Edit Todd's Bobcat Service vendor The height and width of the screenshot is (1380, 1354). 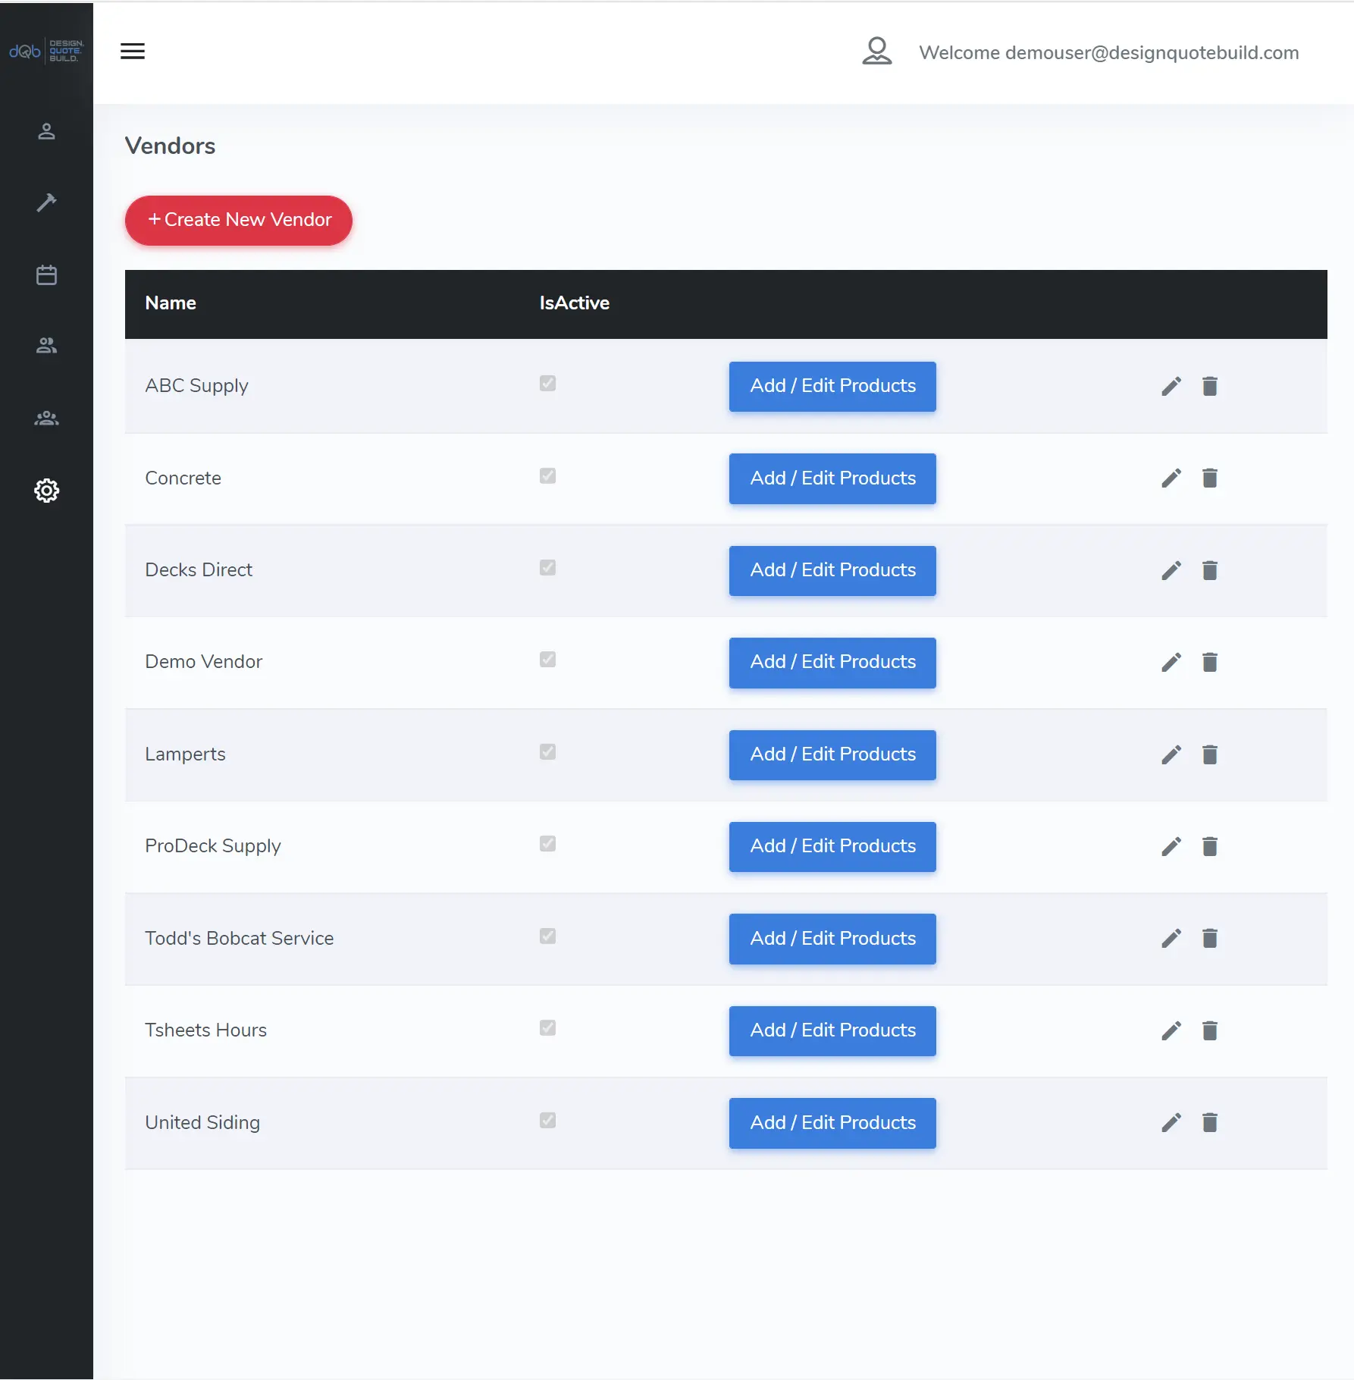coord(1171,938)
